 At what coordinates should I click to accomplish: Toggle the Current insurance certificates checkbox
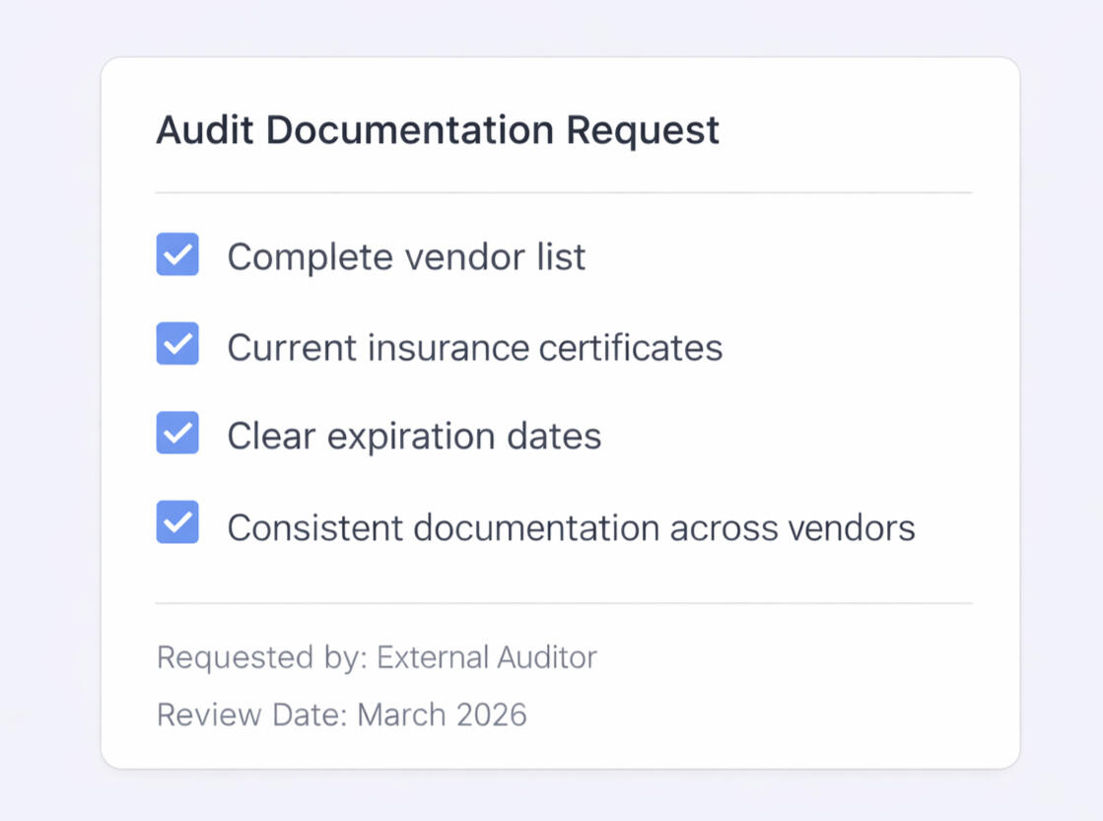(177, 344)
